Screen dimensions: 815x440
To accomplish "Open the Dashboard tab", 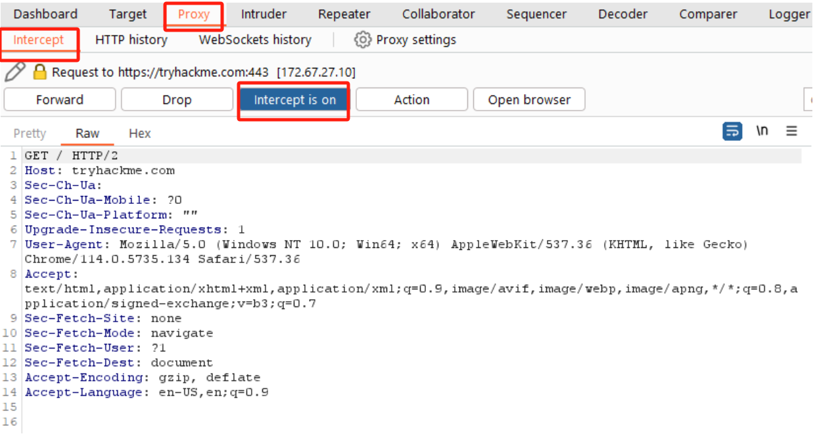I will pos(45,14).
